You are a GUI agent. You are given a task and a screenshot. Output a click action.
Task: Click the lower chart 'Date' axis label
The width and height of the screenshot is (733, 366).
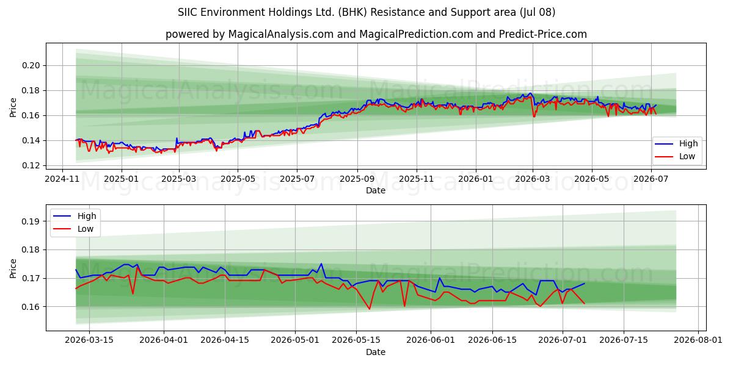coord(376,352)
